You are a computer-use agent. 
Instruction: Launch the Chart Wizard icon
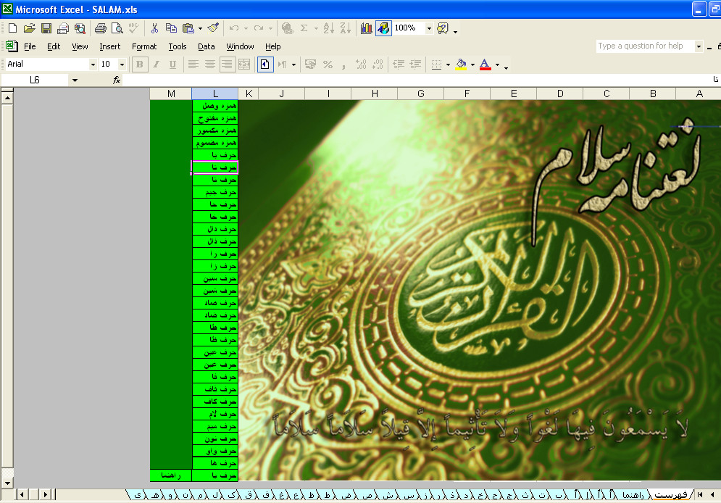point(367,28)
